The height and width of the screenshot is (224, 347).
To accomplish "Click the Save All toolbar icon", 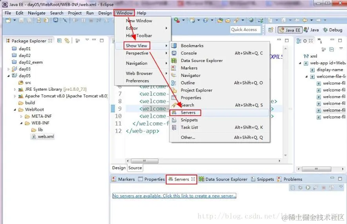I will click(29, 20).
